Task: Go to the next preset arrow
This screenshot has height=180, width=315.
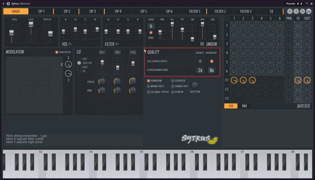Action: click(301, 4)
